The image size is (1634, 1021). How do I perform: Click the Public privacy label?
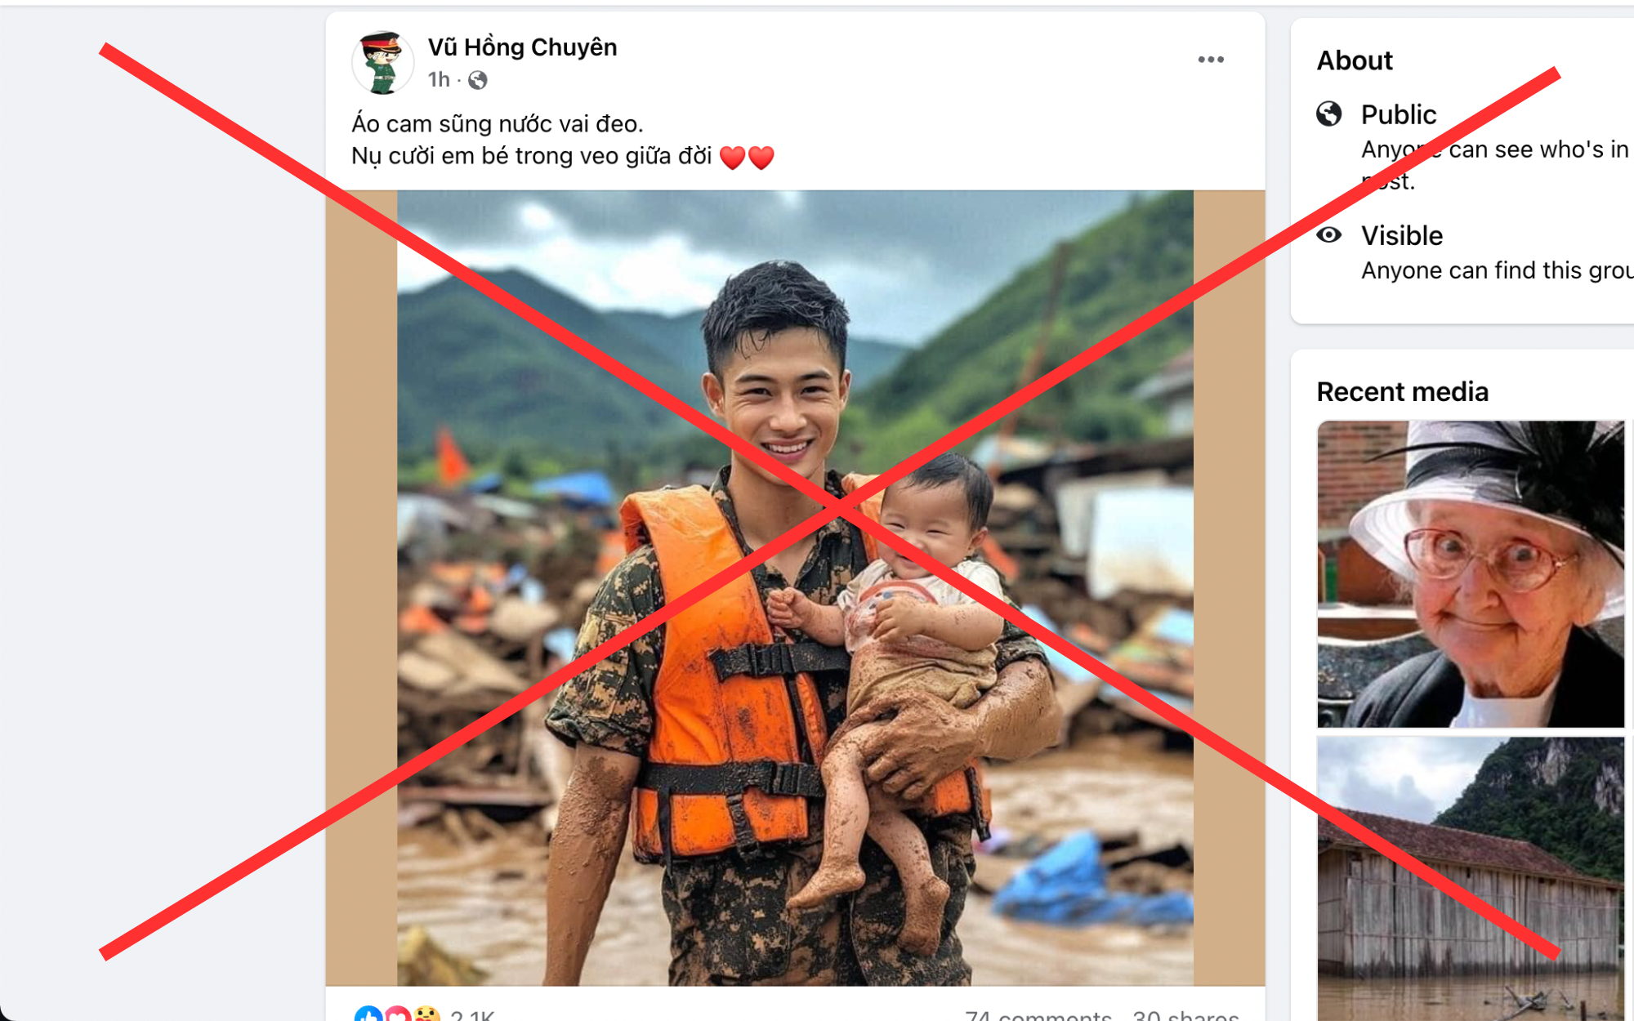pos(1399,114)
